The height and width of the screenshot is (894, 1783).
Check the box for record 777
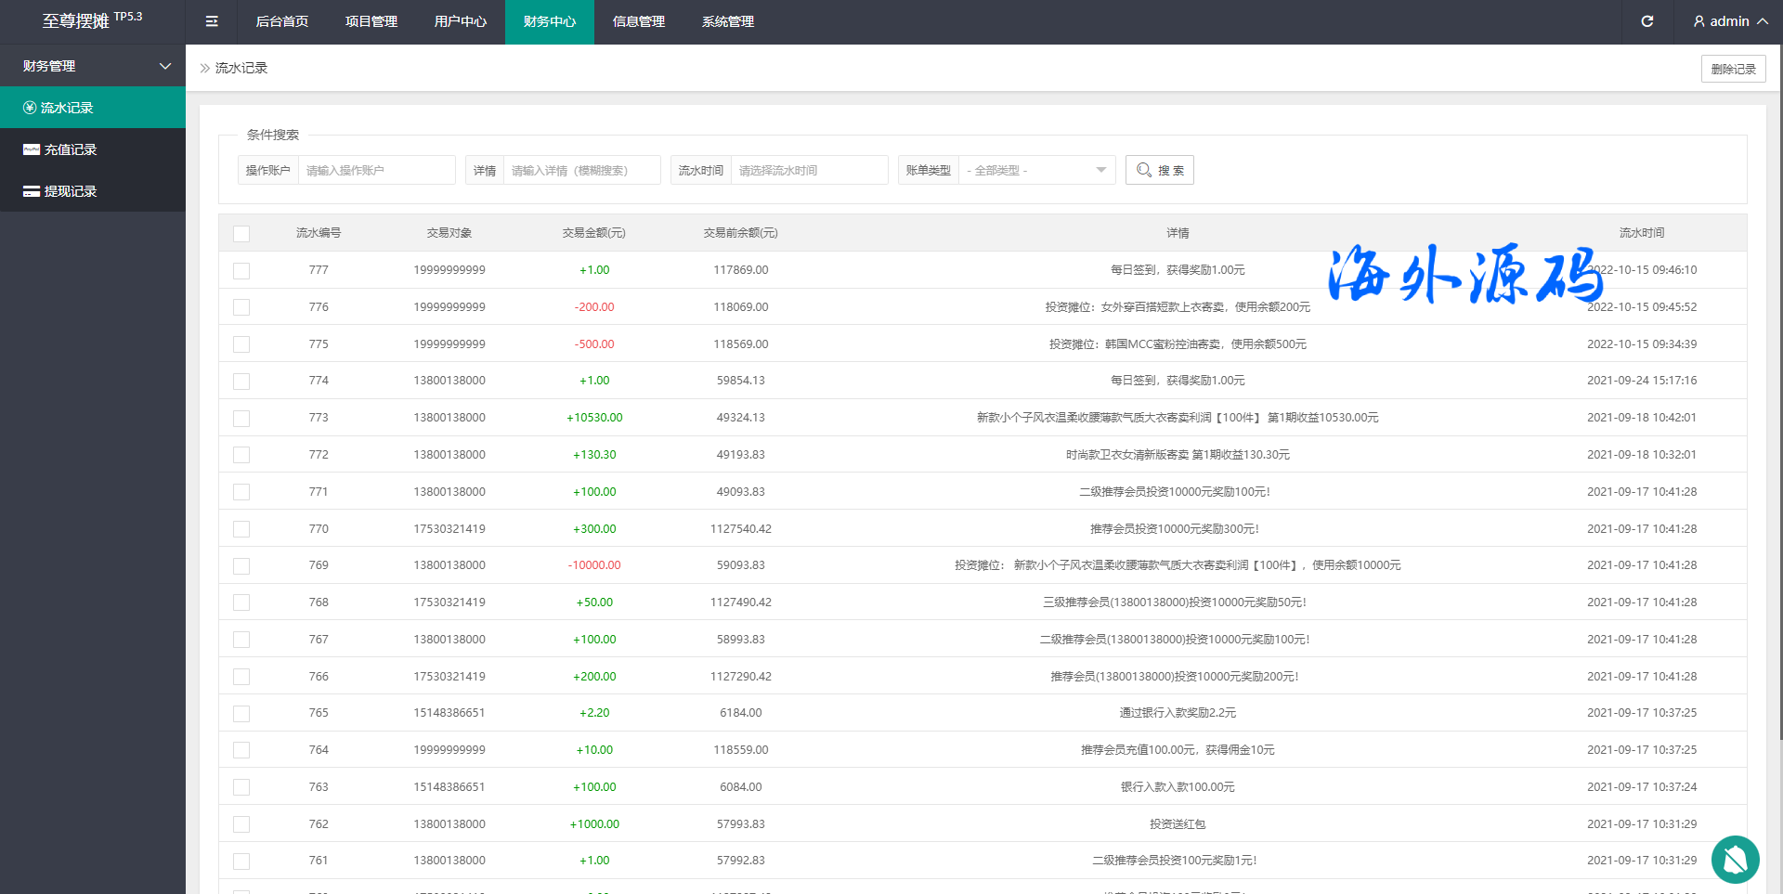point(241,270)
